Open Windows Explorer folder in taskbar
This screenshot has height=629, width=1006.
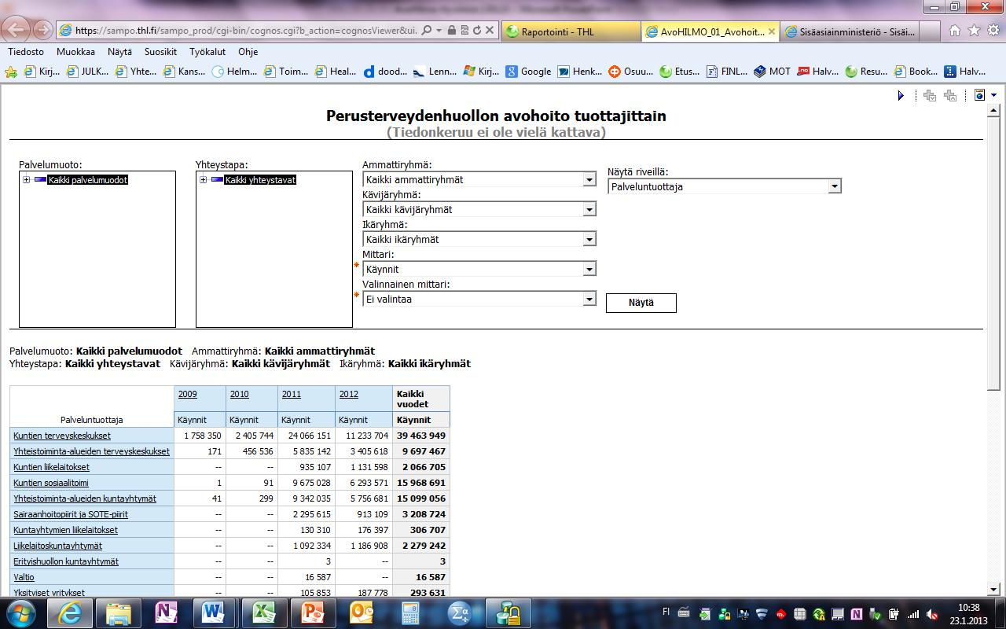(x=118, y=612)
